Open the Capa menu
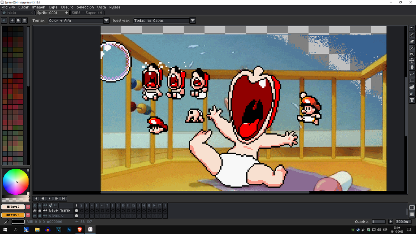Screen dimensions: 416x234 [53, 7]
